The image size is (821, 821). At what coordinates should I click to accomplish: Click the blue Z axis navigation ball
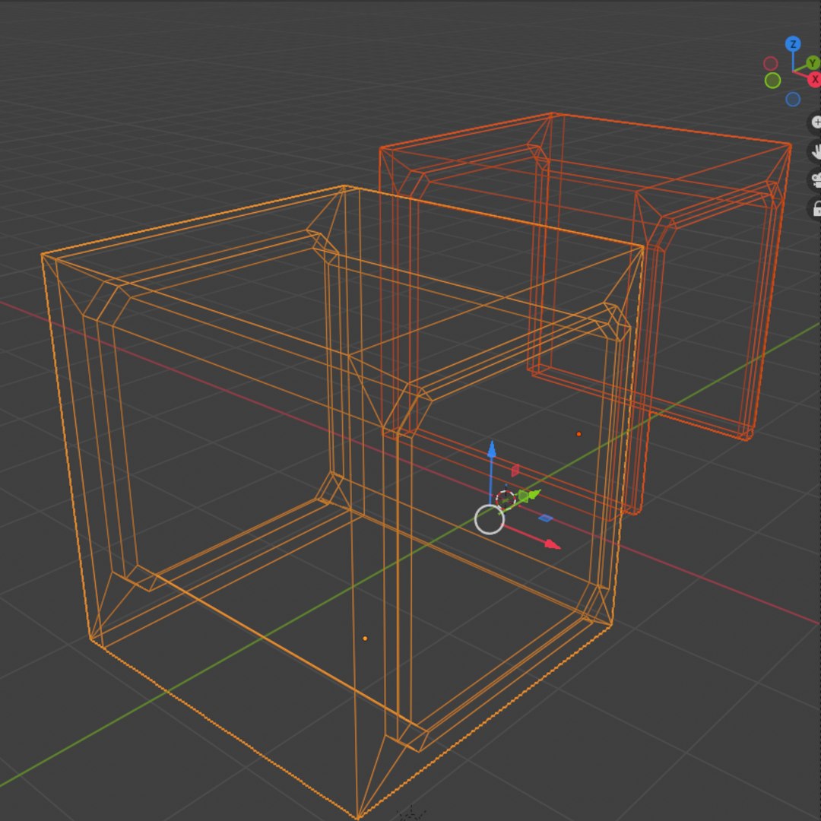coord(793,44)
